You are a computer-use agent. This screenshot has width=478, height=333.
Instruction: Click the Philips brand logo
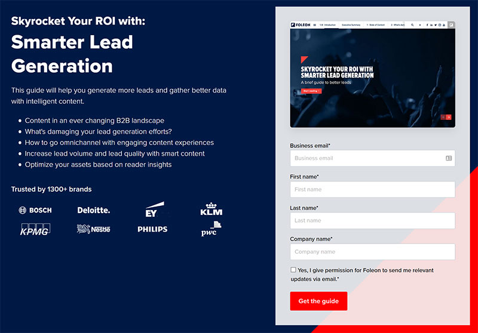(152, 229)
